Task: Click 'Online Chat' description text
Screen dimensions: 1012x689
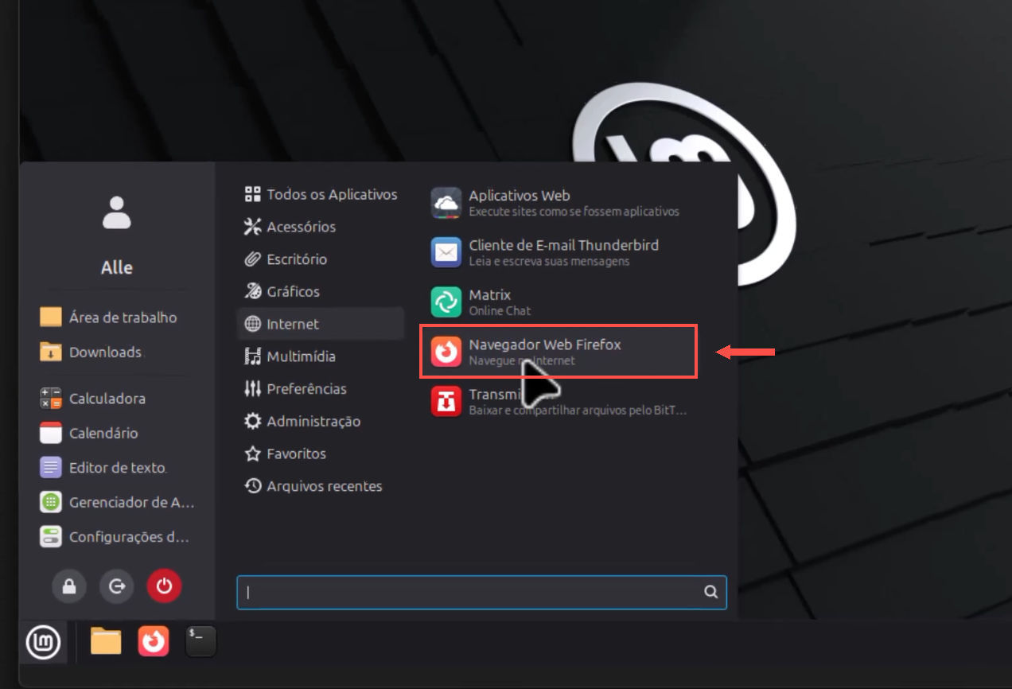Action: point(500,310)
